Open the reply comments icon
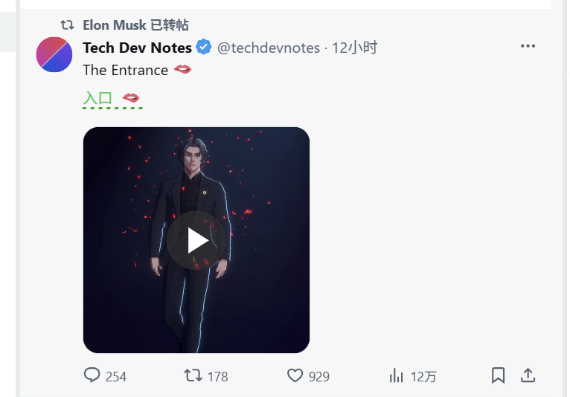The width and height of the screenshot is (570, 397). 92,375
